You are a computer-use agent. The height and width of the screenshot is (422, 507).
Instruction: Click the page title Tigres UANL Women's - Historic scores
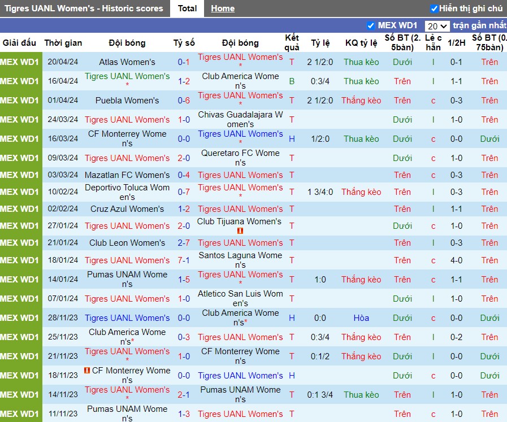point(84,8)
